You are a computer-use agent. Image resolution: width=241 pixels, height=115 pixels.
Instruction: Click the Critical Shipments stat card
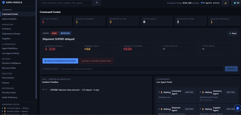89,21
